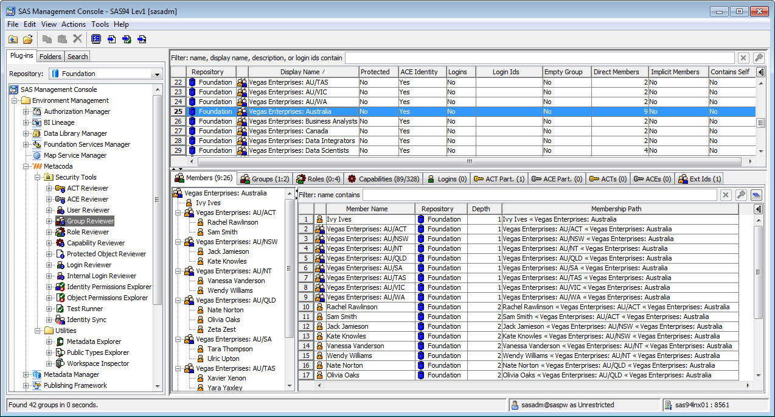
Task: Select the Vegas Enterprises: Canada row
Action: click(x=463, y=131)
